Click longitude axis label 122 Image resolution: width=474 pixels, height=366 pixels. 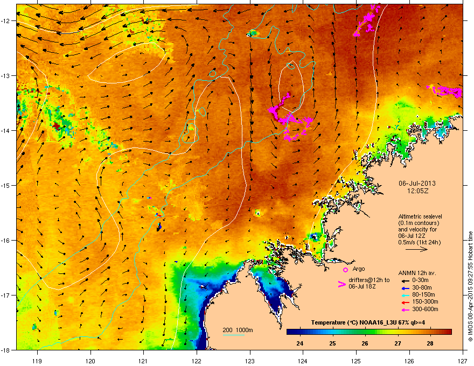(197, 361)
